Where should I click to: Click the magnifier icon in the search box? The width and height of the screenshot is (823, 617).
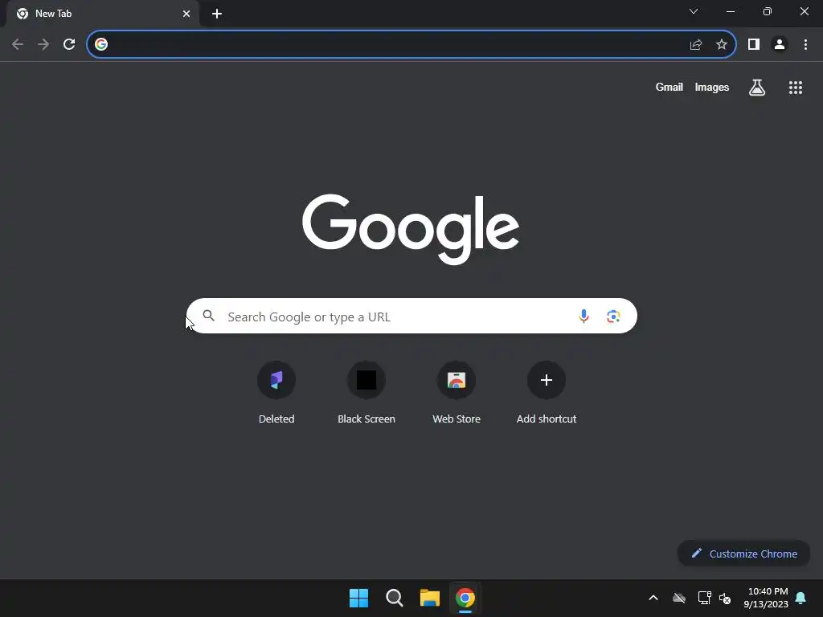[209, 316]
